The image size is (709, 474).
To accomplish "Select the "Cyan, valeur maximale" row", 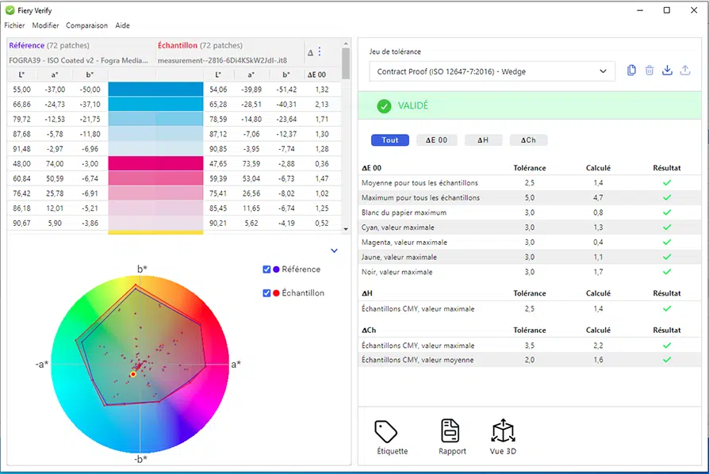I will click(530, 227).
